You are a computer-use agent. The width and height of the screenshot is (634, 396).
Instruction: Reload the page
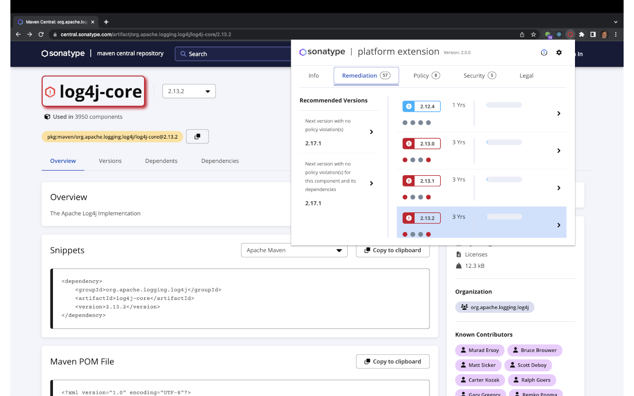coord(41,35)
